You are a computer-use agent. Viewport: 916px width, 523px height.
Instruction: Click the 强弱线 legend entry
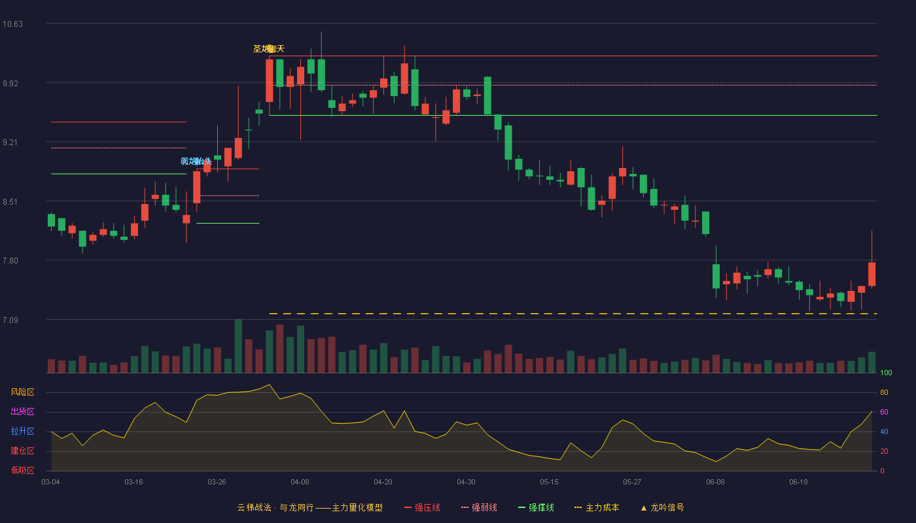(479, 507)
